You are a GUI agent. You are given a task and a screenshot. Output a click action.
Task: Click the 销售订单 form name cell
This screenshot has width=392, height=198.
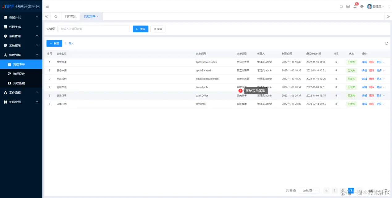coord(61,96)
